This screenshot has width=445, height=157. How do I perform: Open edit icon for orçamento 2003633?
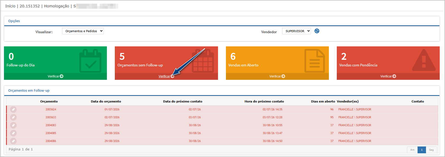click(x=13, y=117)
